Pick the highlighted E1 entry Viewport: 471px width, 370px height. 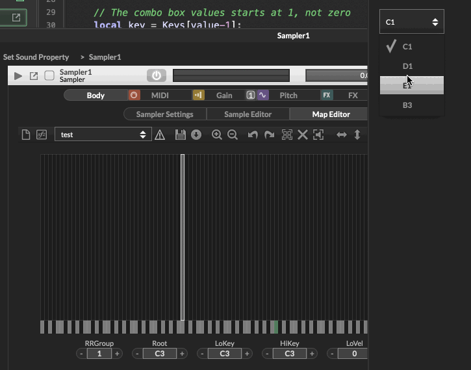coord(411,85)
